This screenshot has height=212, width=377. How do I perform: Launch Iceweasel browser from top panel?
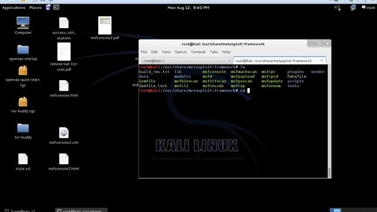tap(48, 8)
